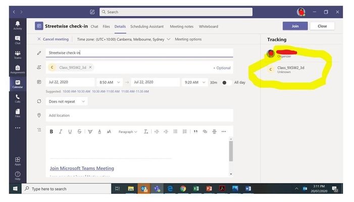
Task: Pick suggested time 10:30 AM-11:00 AM
Action: [106, 91]
